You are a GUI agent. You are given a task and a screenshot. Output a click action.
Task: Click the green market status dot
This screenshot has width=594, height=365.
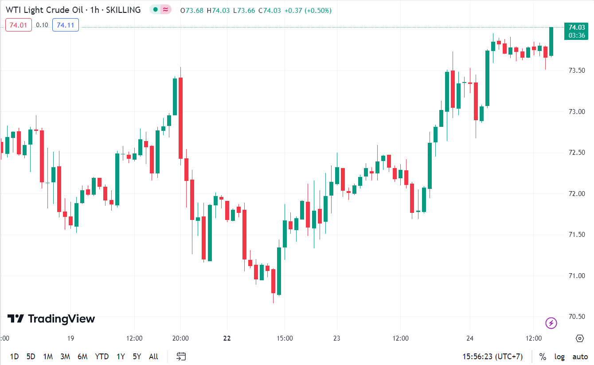tap(155, 10)
